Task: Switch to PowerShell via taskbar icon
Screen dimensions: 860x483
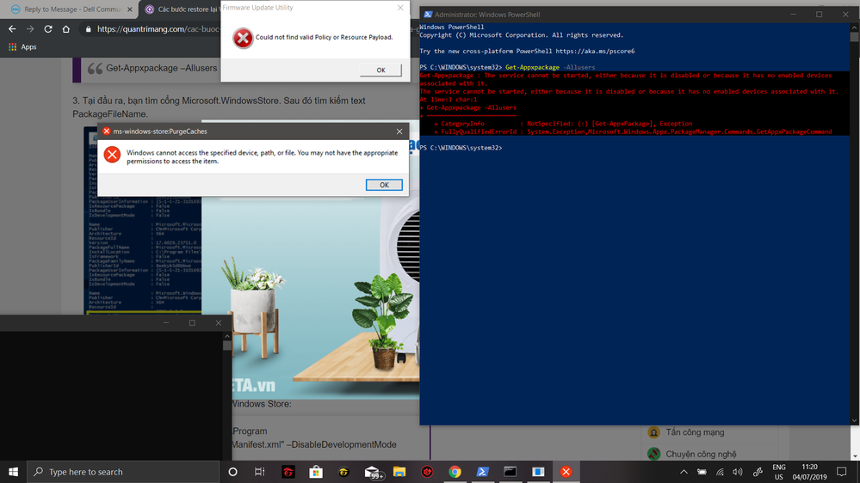Action: [x=483, y=472]
